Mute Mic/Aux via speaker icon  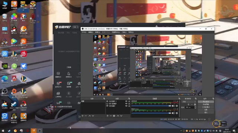[x=173, y=113]
